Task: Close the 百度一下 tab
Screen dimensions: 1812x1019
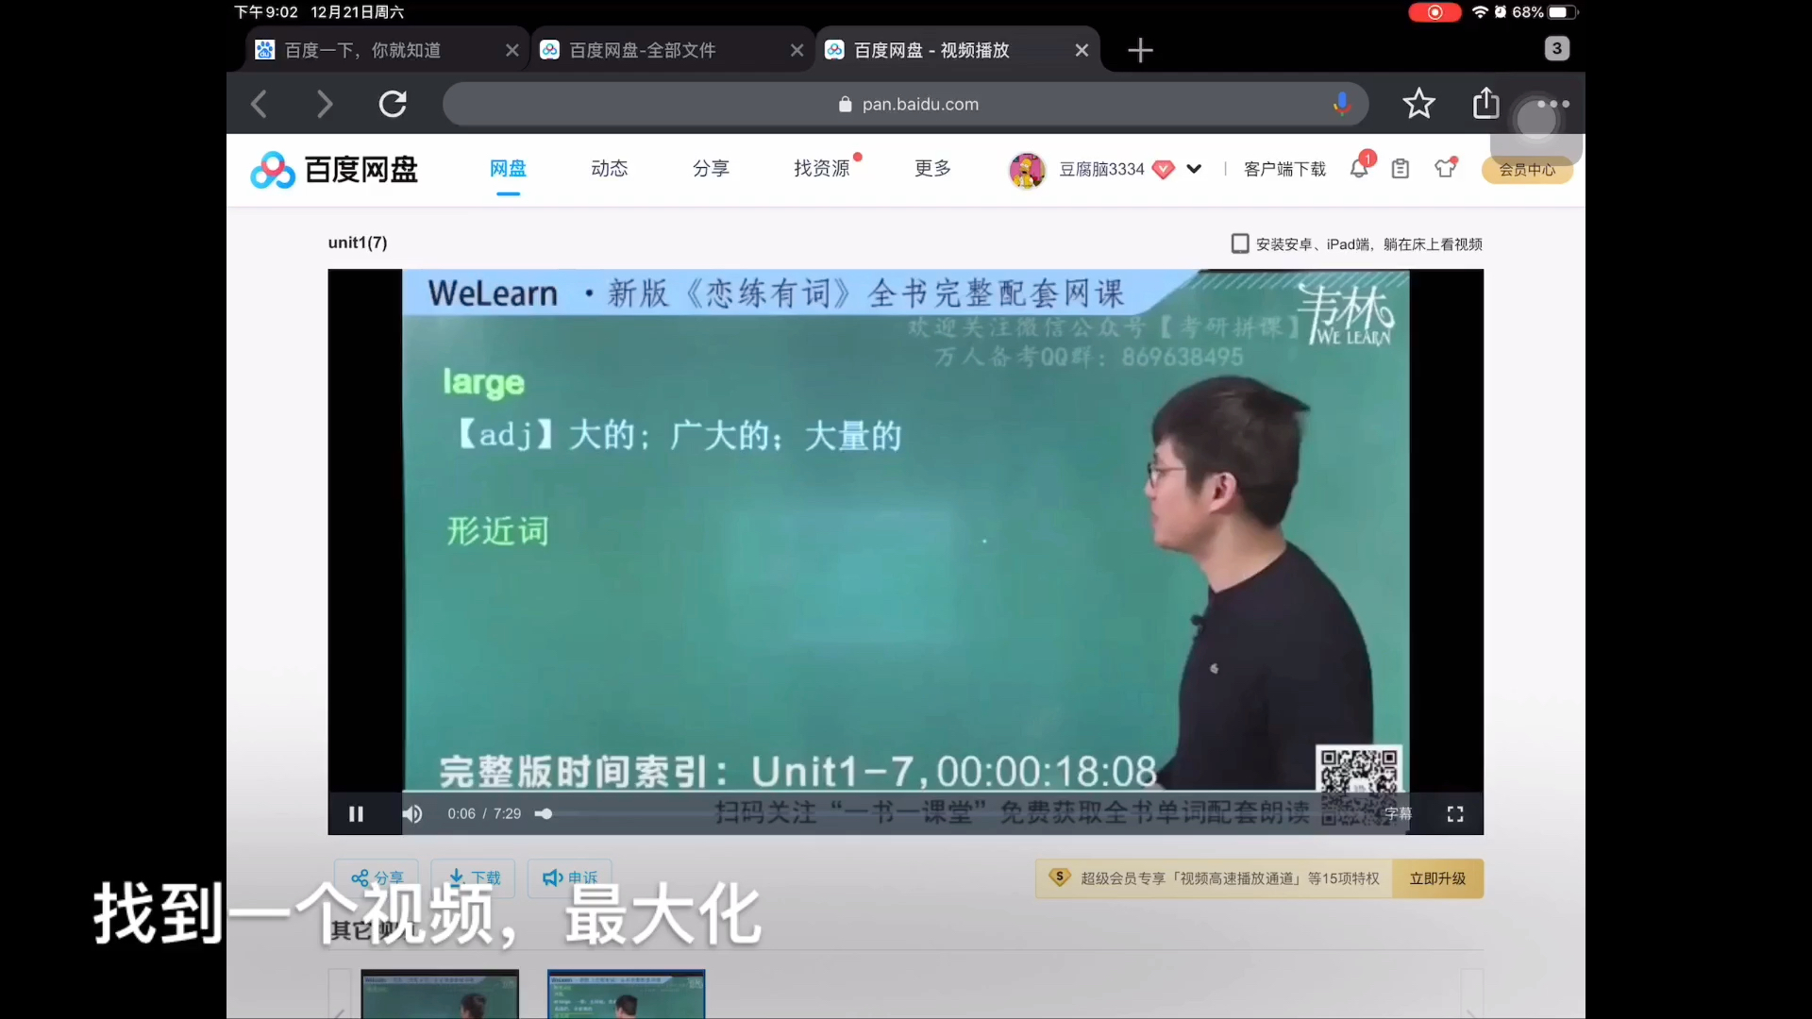Action: tap(512, 50)
